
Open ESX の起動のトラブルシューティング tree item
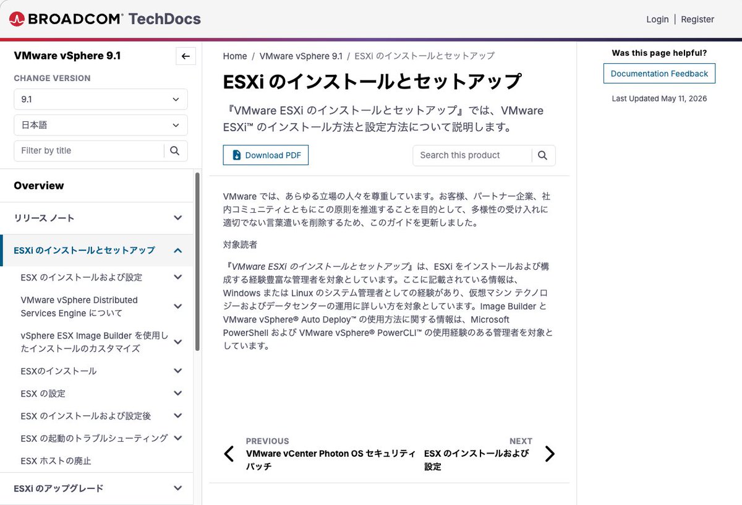pyautogui.click(x=94, y=438)
